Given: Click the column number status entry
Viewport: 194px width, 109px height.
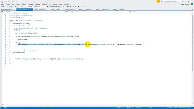Looking at the screenshot, I should [130, 108].
